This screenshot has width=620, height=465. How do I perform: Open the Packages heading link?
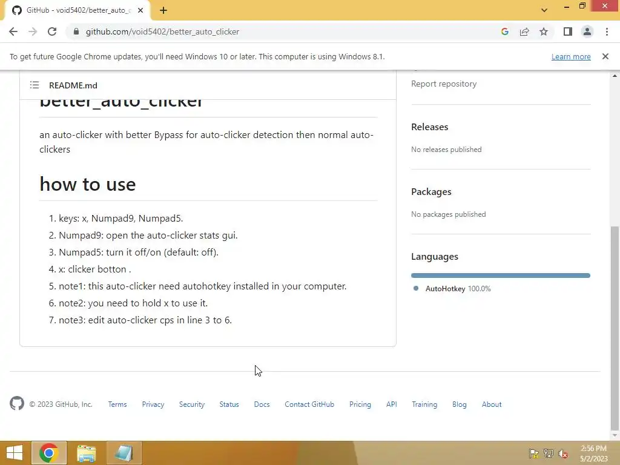(431, 192)
